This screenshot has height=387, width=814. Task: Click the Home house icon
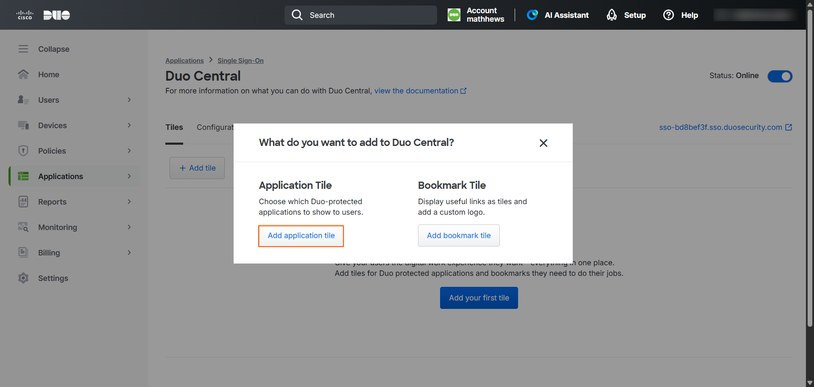tap(23, 74)
